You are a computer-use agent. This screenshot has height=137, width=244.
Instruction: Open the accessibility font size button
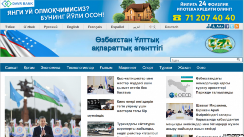tap(218, 27)
